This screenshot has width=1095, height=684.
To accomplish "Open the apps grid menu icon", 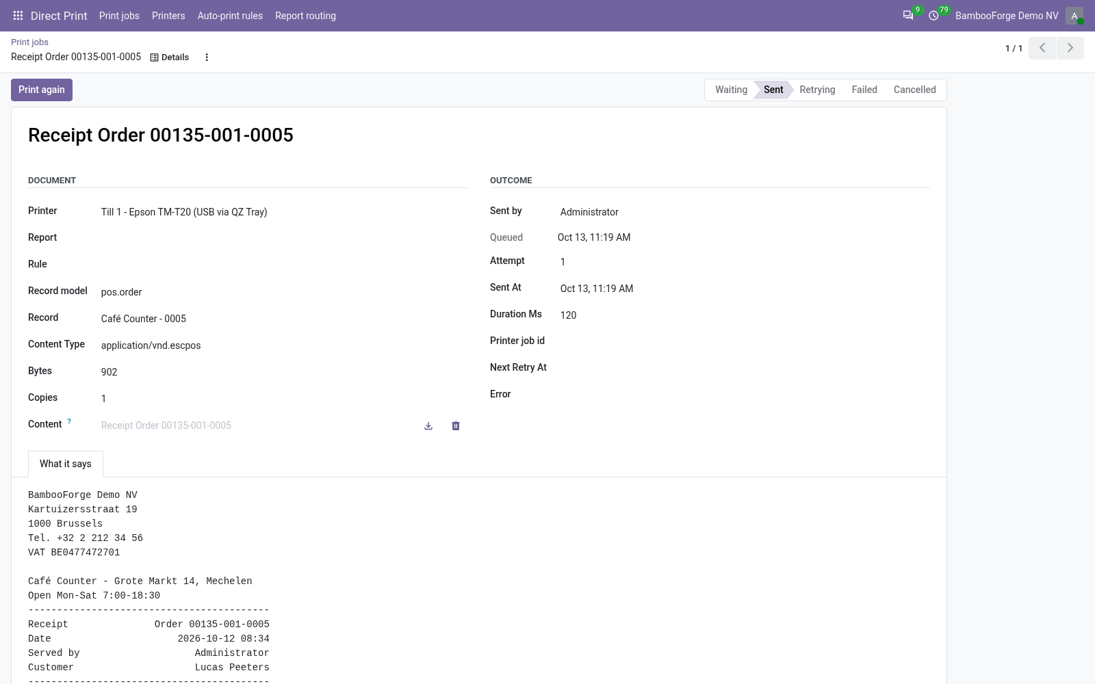I will tap(18, 16).
